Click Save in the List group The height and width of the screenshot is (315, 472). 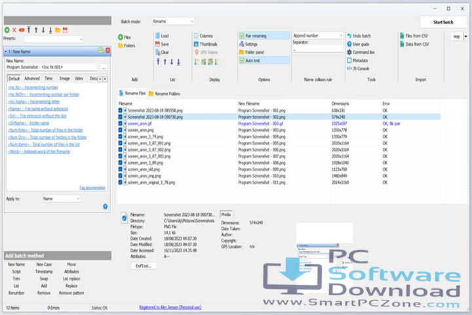coord(162,44)
